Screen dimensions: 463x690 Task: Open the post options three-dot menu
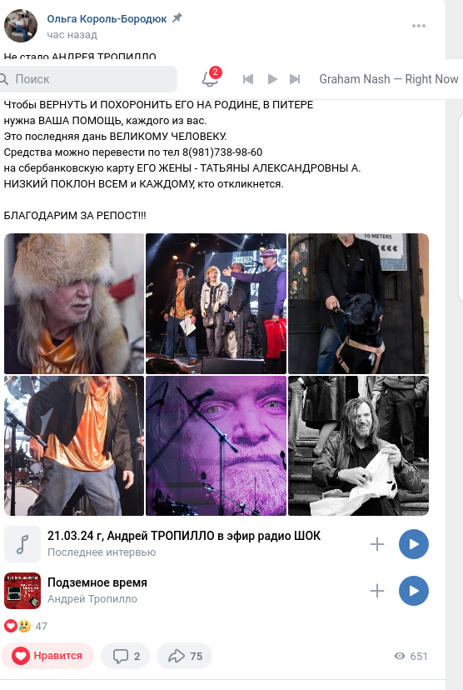[419, 26]
